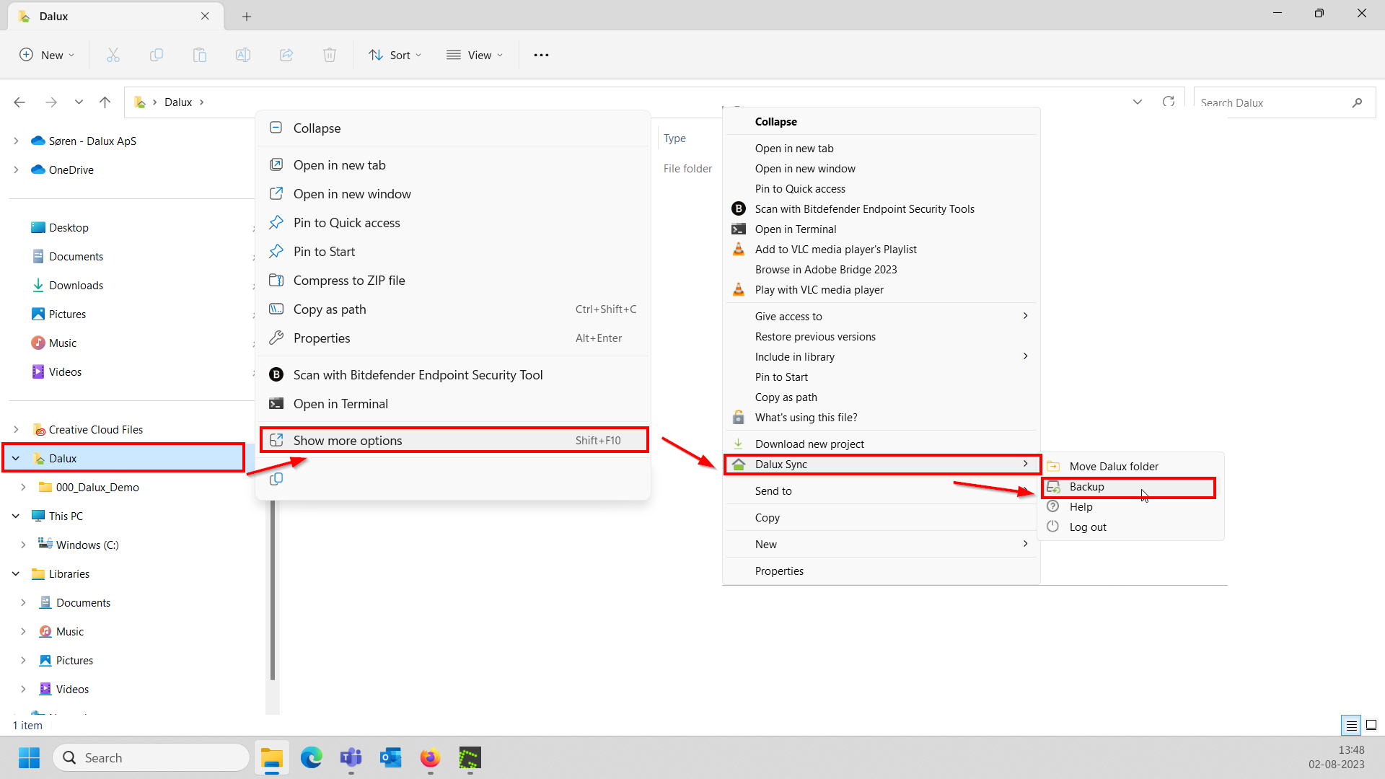Viewport: 1385px width, 779px height.
Task: Click the Up directory arrow icon
Action: pos(105,102)
